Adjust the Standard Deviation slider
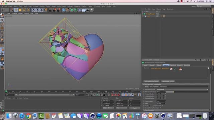The image size is (214, 120). [x=187, y=92]
